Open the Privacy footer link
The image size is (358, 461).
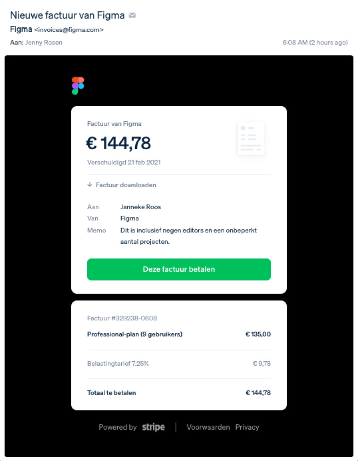pos(247,427)
